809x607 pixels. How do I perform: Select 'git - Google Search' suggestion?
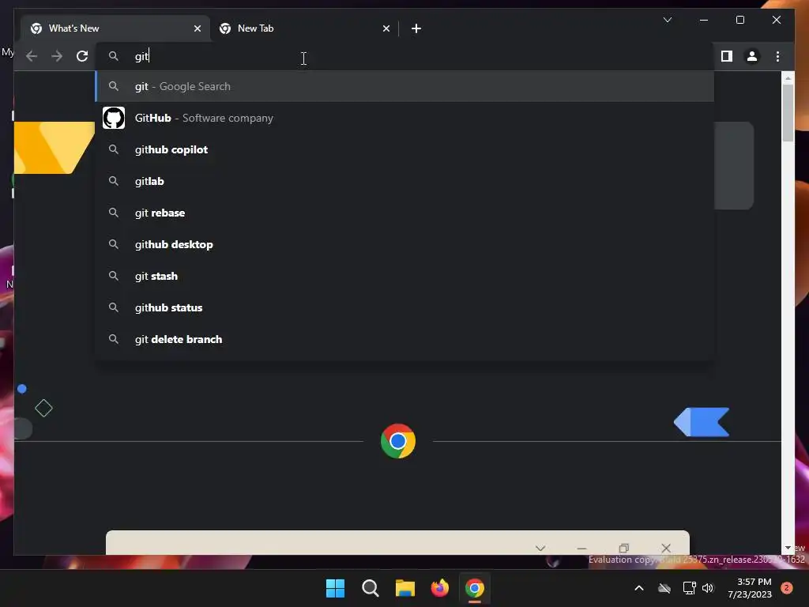tap(405, 86)
